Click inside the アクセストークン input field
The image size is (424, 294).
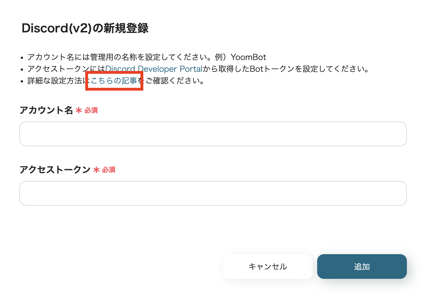(213, 193)
